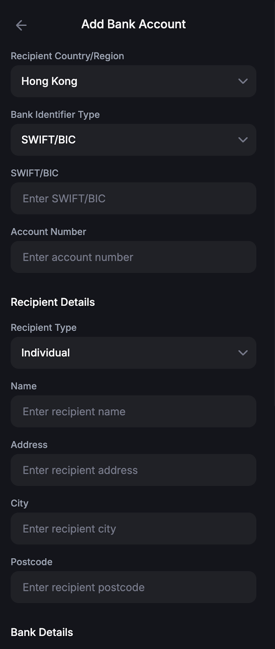Click the Add Bank Account title
Viewport: 275px width, 649px height.
(x=133, y=24)
